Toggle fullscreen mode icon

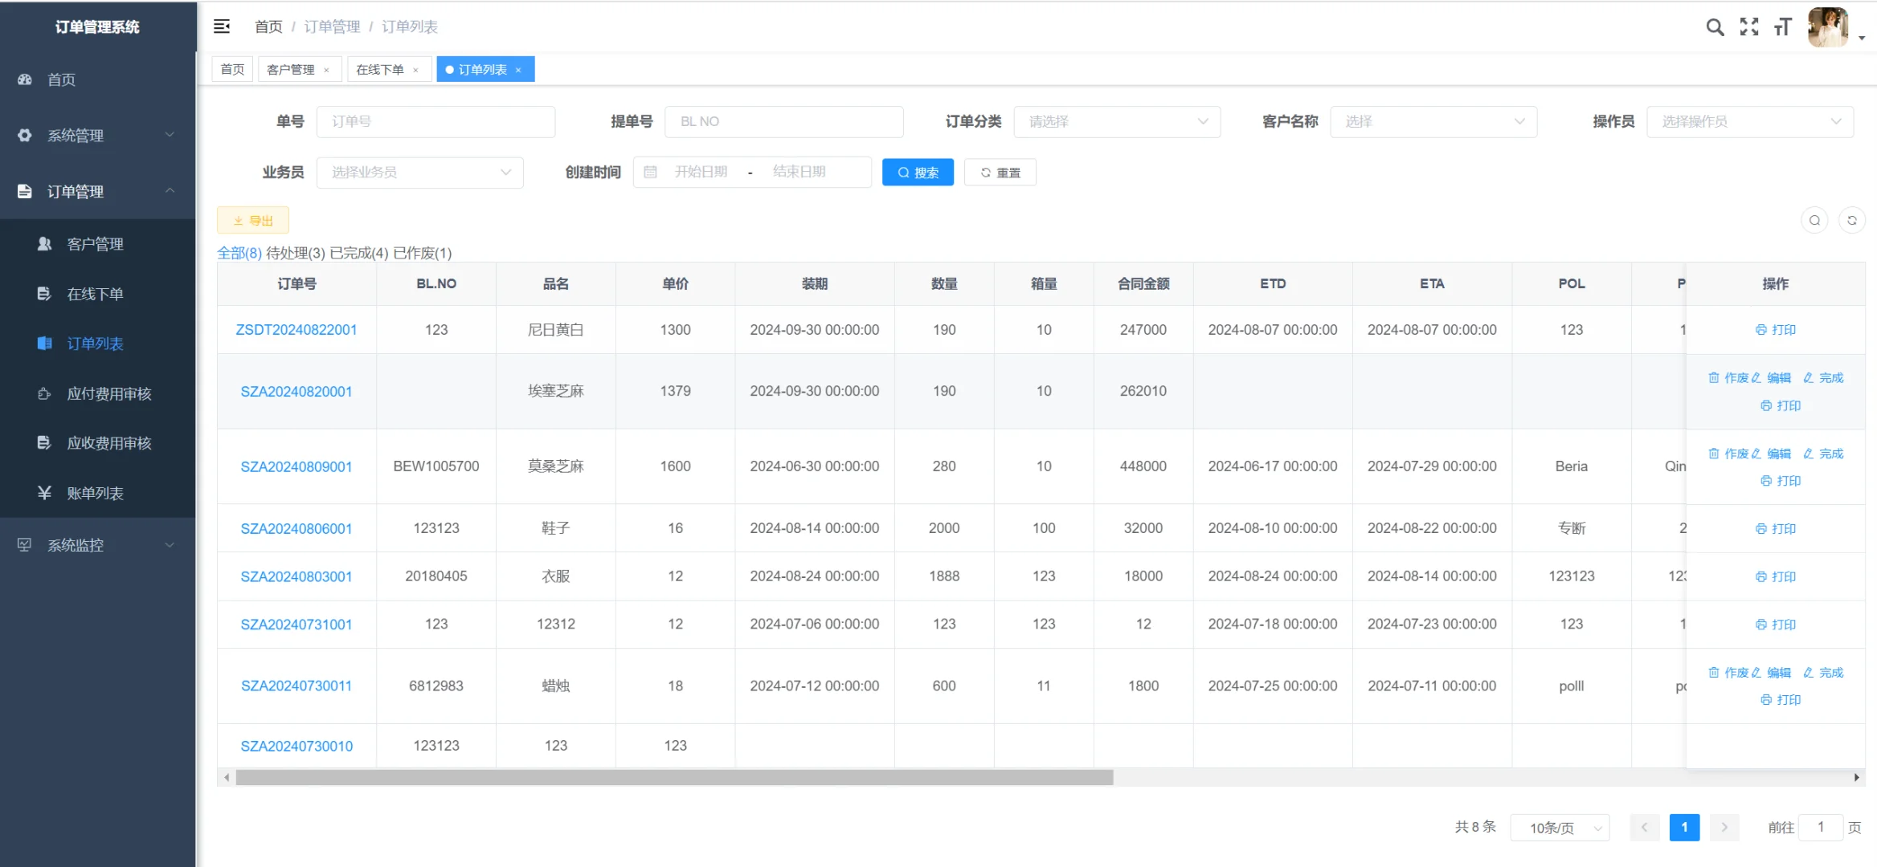tap(1749, 27)
